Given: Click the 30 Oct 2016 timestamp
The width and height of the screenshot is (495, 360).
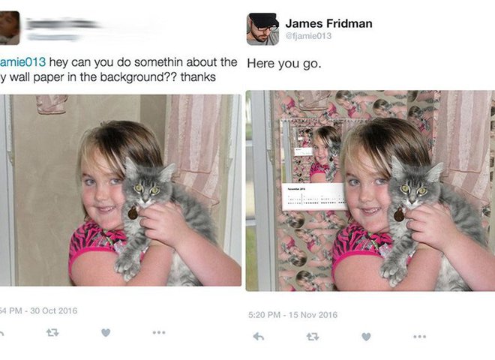Looking at the screenshot, I should pyautogui.click(x=54, y=310).
